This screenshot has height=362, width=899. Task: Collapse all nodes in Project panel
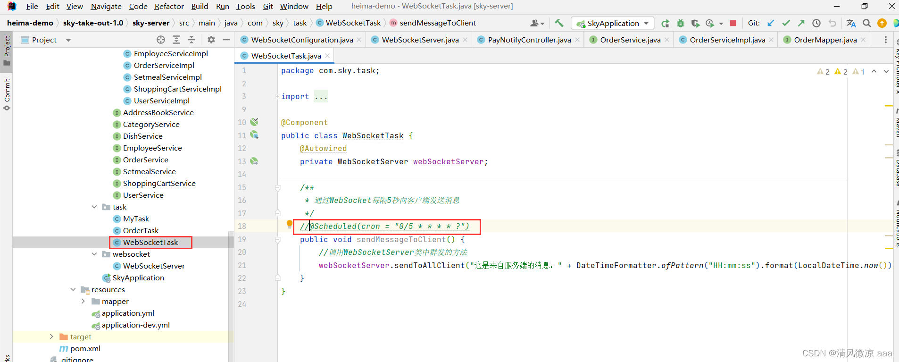click(191, 40)
